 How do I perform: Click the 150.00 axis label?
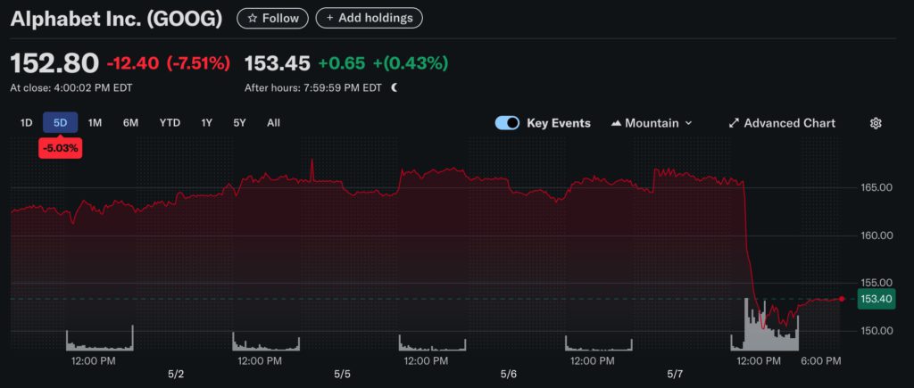[877, 331]
